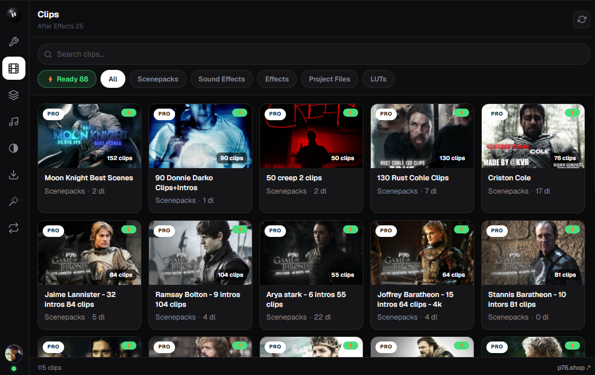This screenshot has width=595, height=375.
Task: Open the p76.shop link
Action: tap(574, 367)
